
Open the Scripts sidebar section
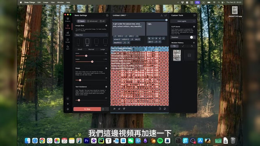68,41
